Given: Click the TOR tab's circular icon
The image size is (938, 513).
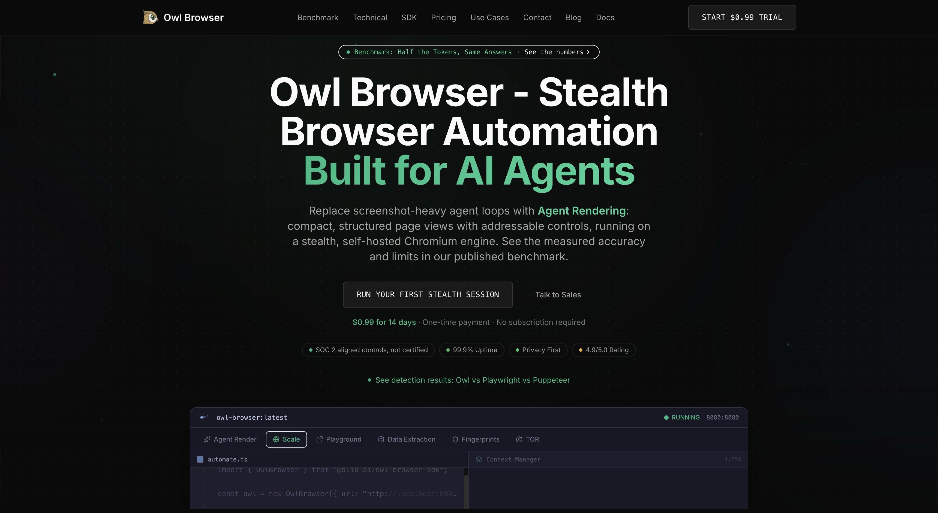Looking at the screenshot, I should 519,439.
